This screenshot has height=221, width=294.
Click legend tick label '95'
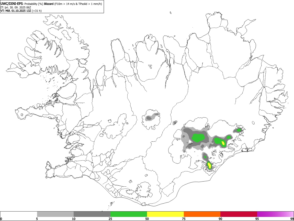point(257,219)
